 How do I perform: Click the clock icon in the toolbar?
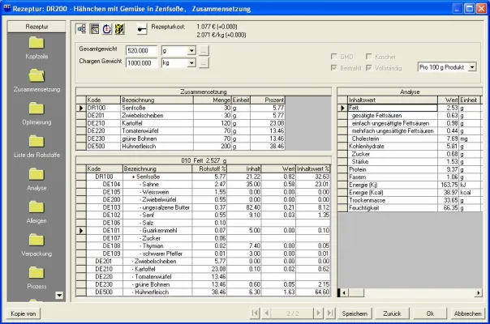[x=106, y=29]
